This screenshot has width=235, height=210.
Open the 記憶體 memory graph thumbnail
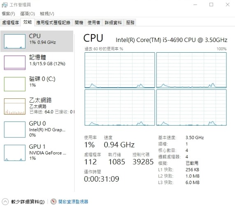coord(15,63)
